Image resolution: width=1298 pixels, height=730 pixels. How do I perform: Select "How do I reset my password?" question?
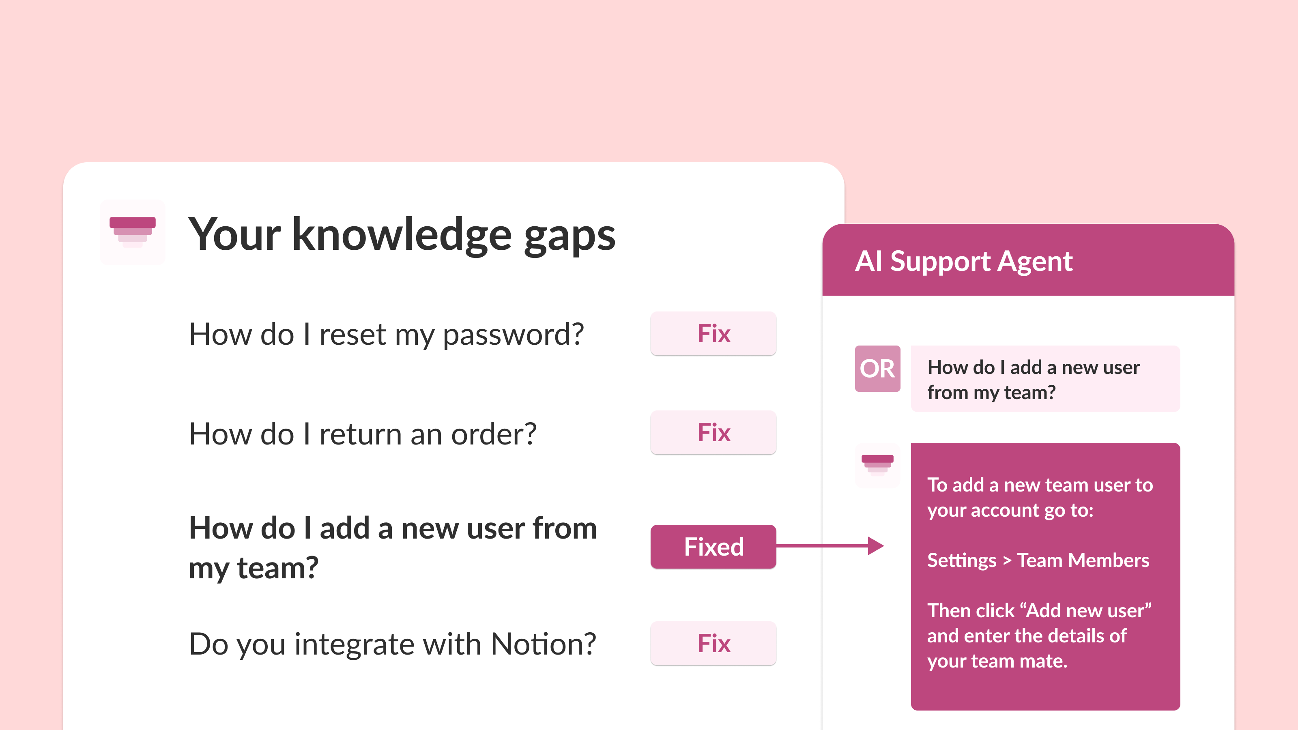tap(386, 334)
